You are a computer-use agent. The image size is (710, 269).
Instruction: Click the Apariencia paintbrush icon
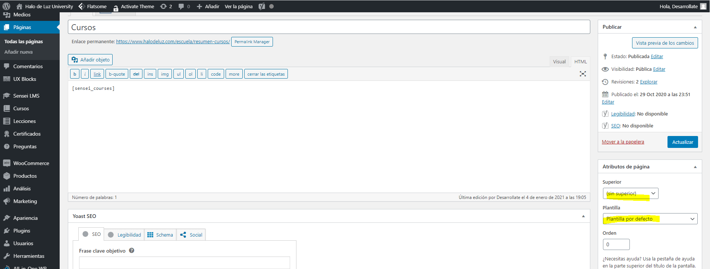pos(6,218)
